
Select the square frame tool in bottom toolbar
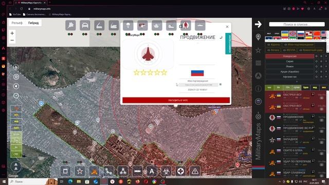pos(65,171)
